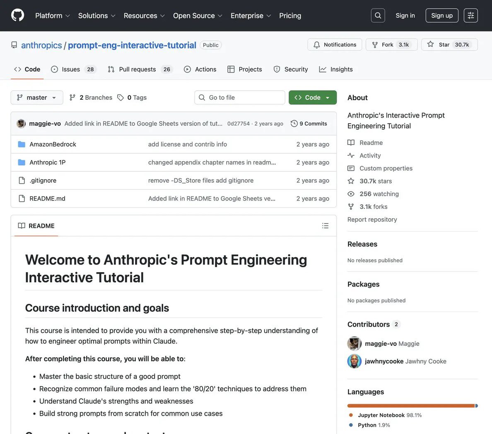
Task: Open the Pricing header link
Action: [290, 15]
